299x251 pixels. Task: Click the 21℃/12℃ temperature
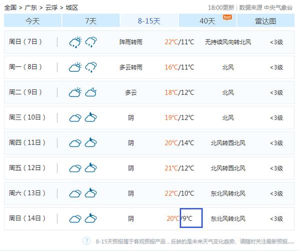[x=179, y=168]
